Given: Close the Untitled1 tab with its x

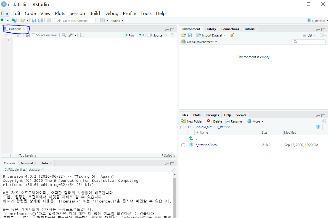Looking at the screenshot, I should 24,29.
